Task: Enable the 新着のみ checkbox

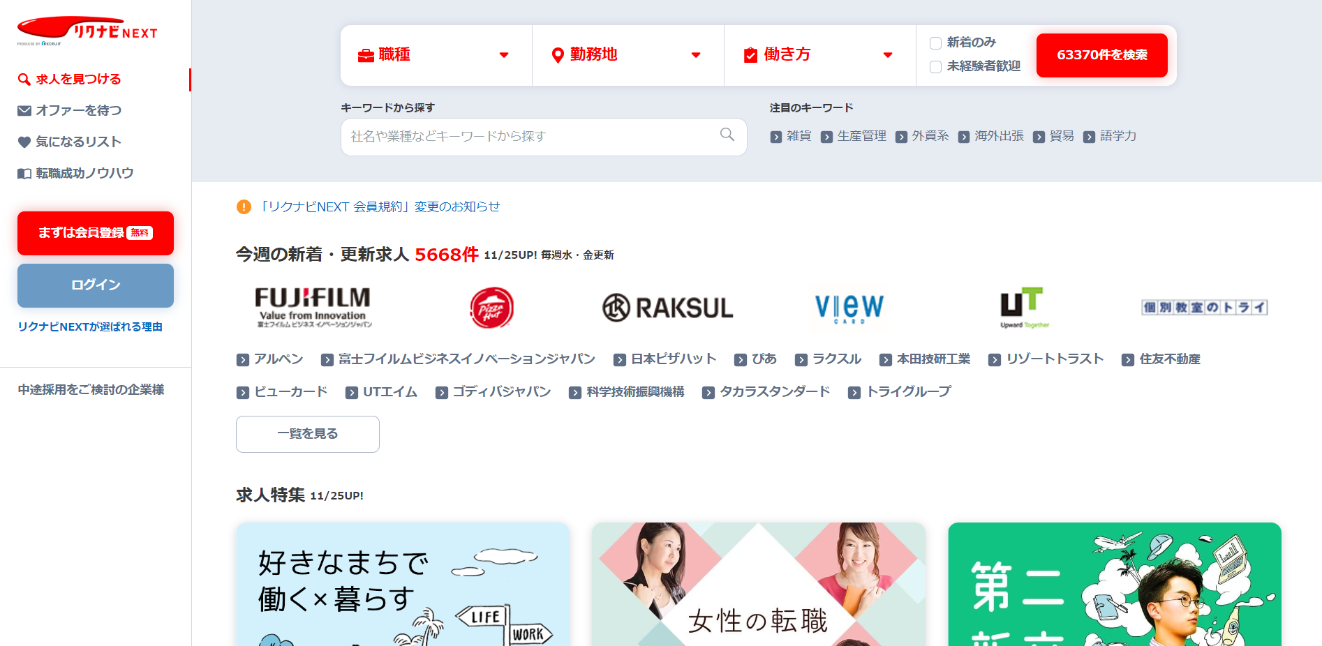Action: click(936, 43)
